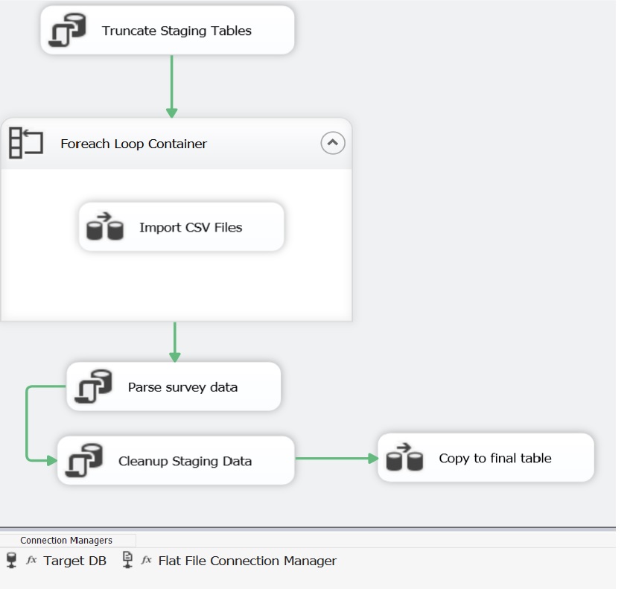Select the connector from Cleanup Staging Data to Copy

[335, 459]
